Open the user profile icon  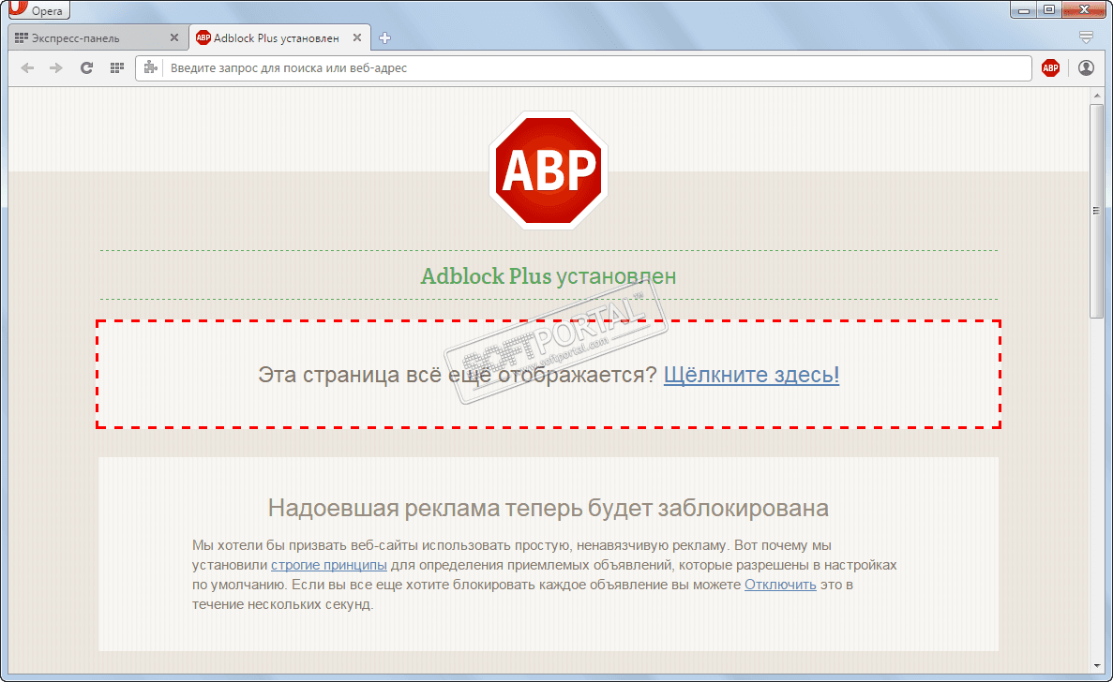1086,68
